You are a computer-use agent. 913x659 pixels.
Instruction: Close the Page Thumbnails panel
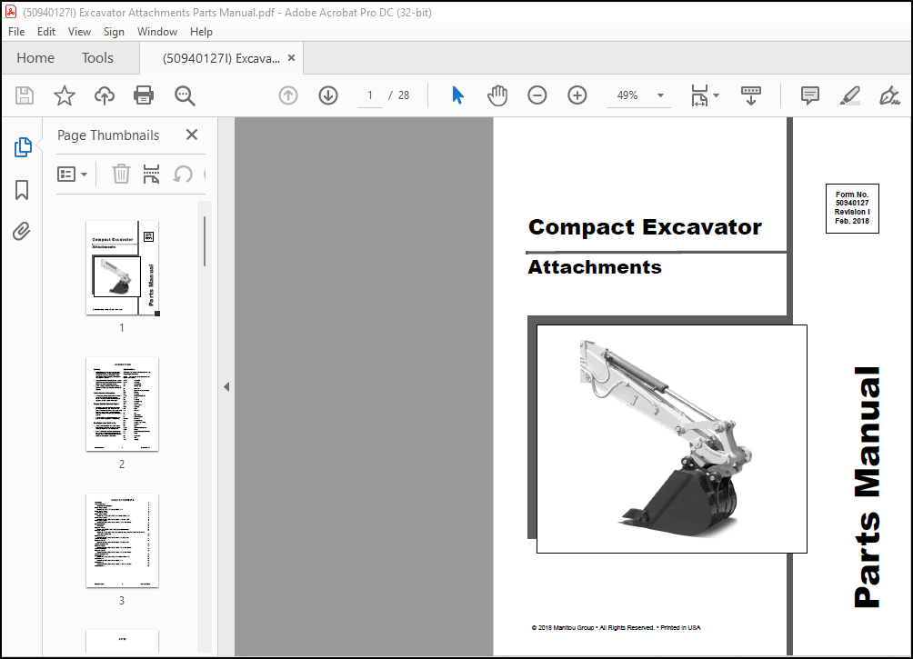click(192, 135)
